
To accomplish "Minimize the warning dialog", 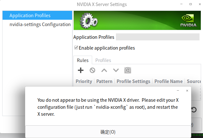I will tap(178, 91).
